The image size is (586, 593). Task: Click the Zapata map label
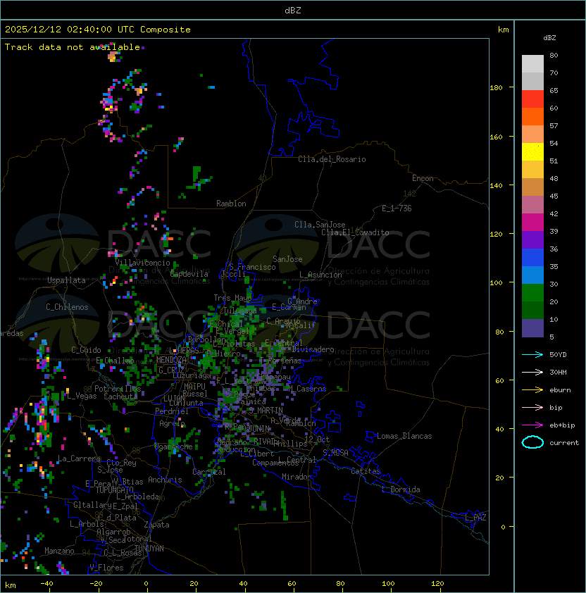[x=156, y=525]
